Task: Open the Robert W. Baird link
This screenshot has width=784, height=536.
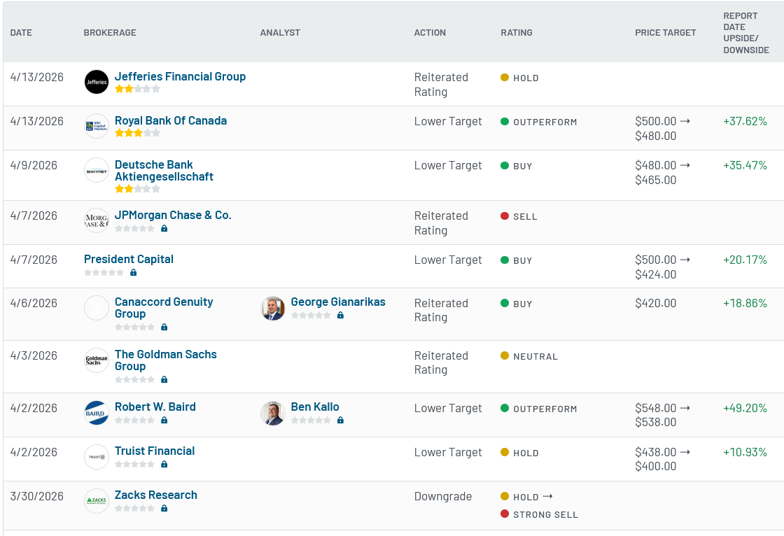Action: pos(155,407)
